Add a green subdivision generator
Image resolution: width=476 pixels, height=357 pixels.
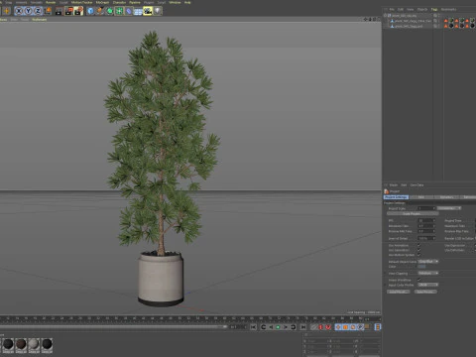[x=110, y=11]
